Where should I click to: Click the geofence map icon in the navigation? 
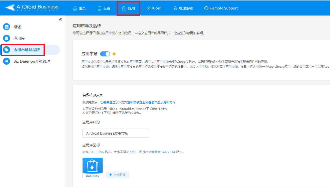[x=175, y=8]
